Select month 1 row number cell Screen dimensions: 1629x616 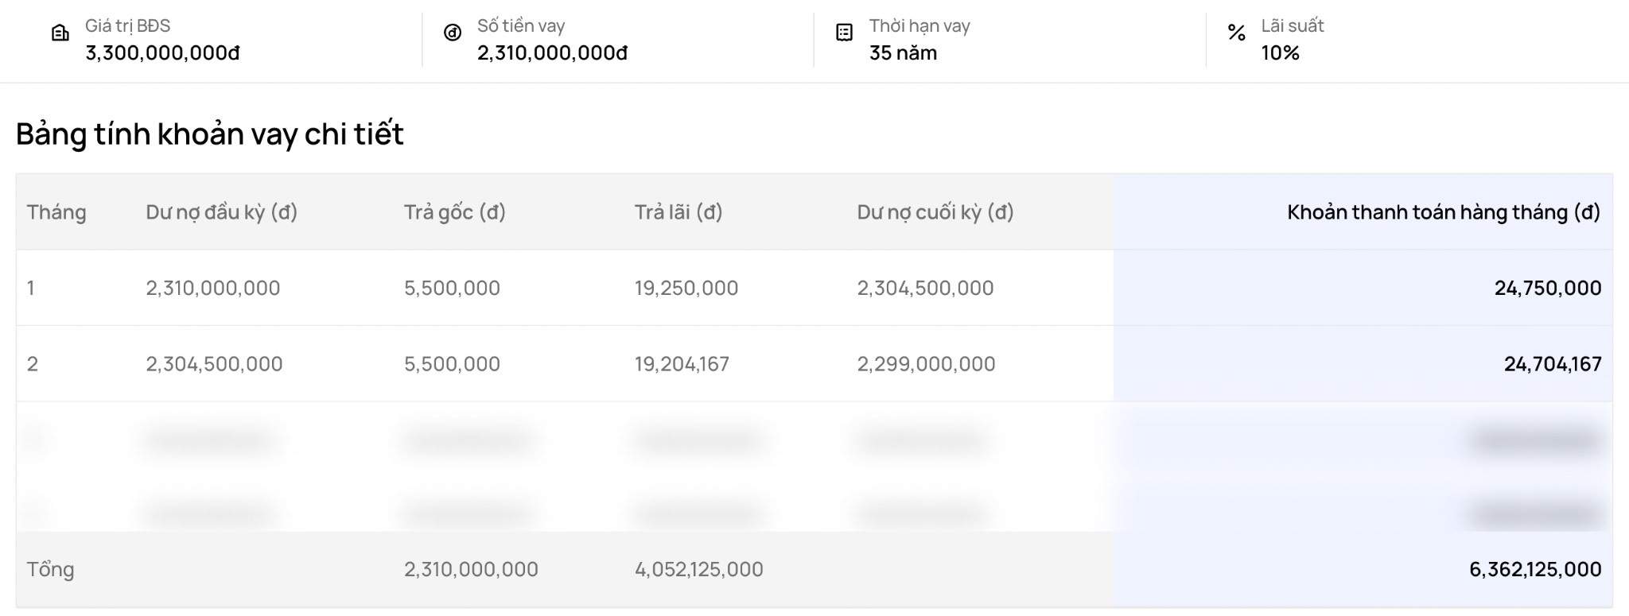(31, 288)
